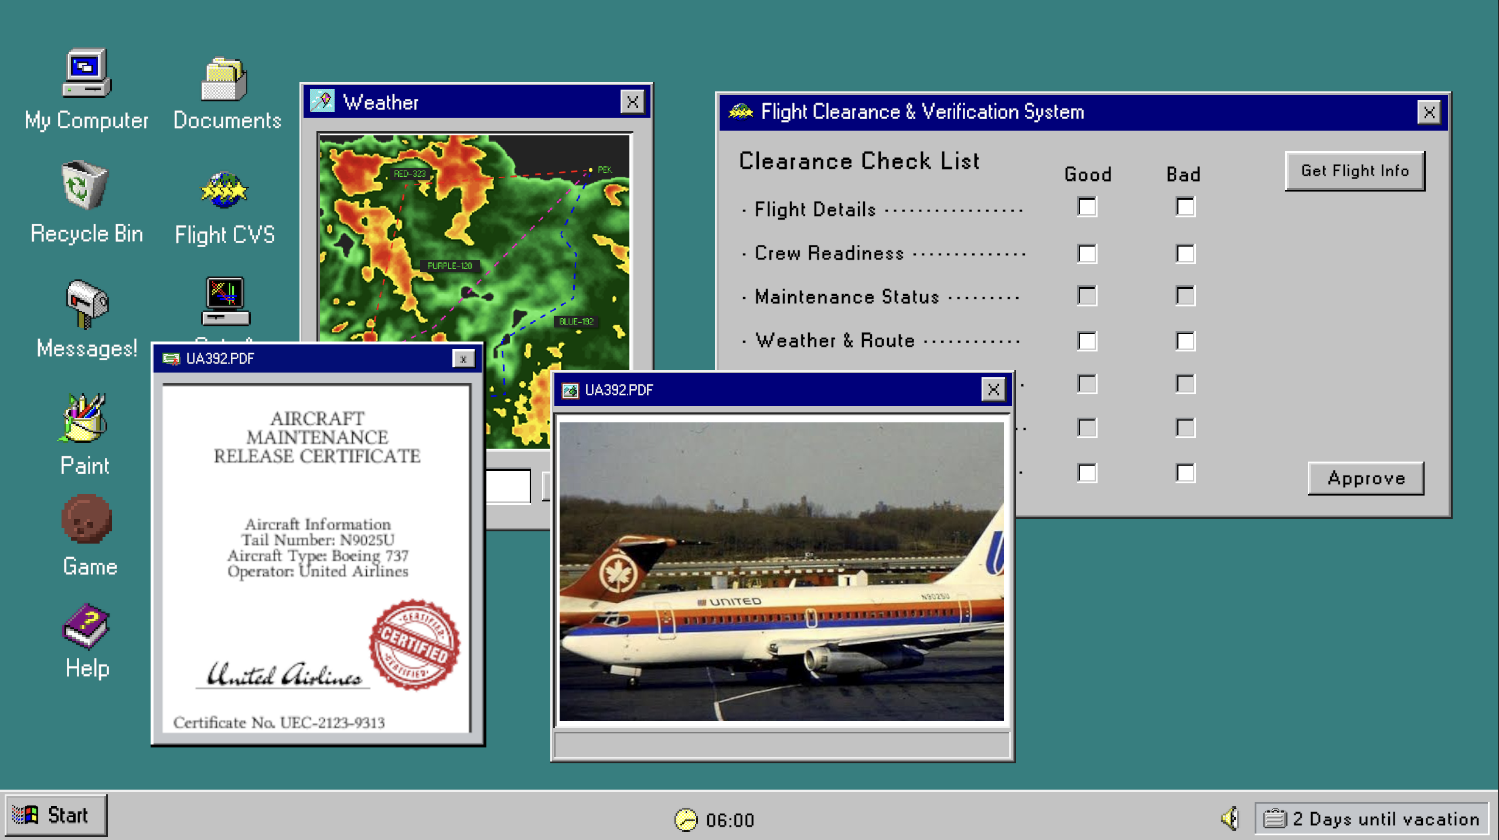Mark Weather & Route as Bad
This screenshot has width=1499, height=840.
pyautogui.click(x=1185, y=341)
